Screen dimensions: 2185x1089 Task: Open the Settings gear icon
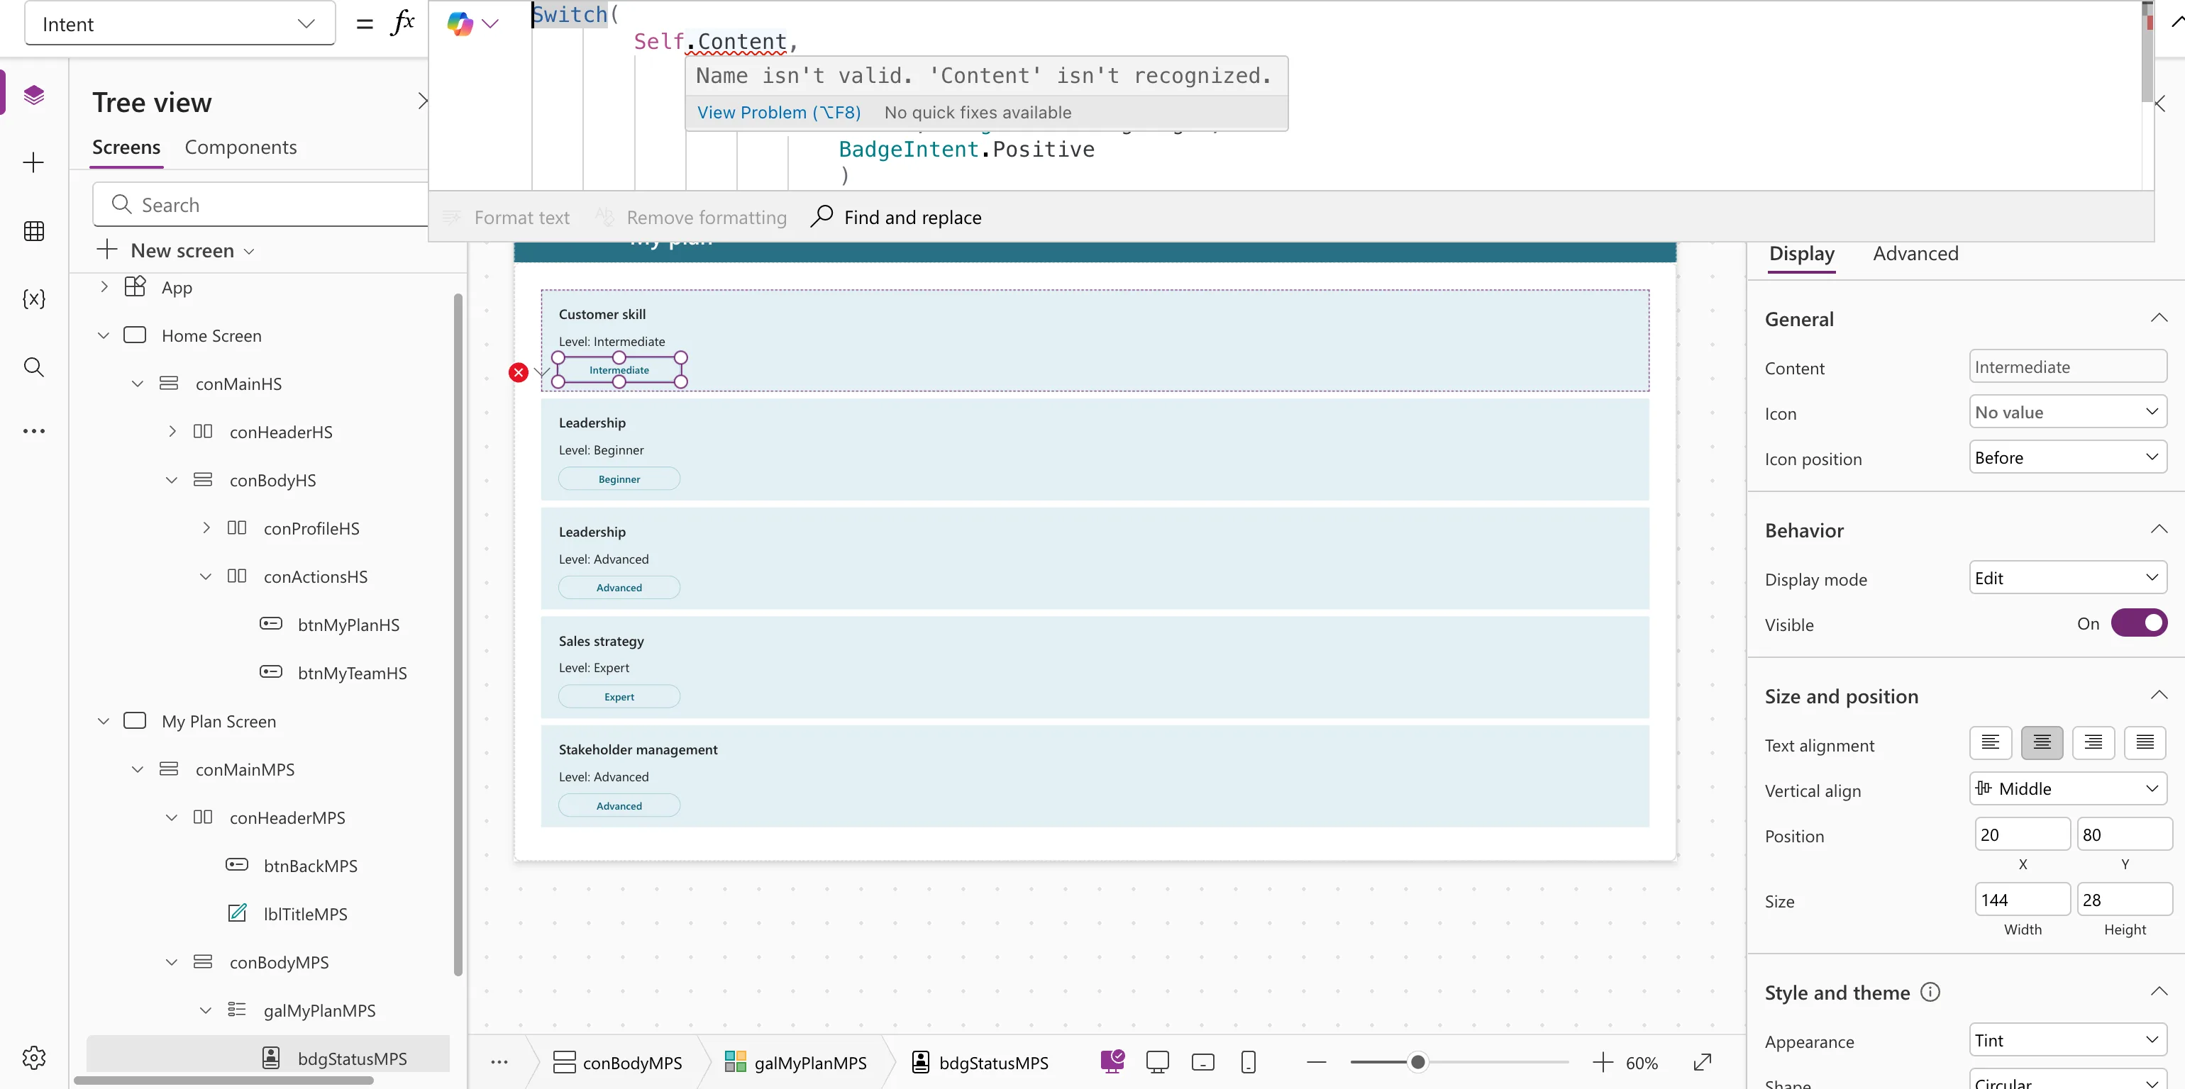click(x=34, y=1057)
